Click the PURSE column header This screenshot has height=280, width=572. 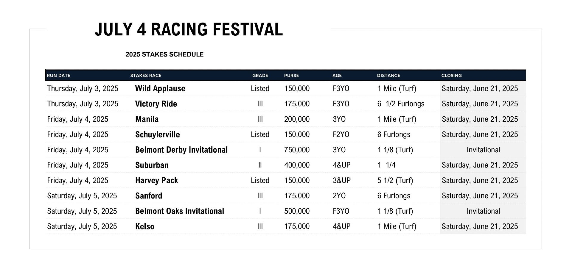(291, 76)
